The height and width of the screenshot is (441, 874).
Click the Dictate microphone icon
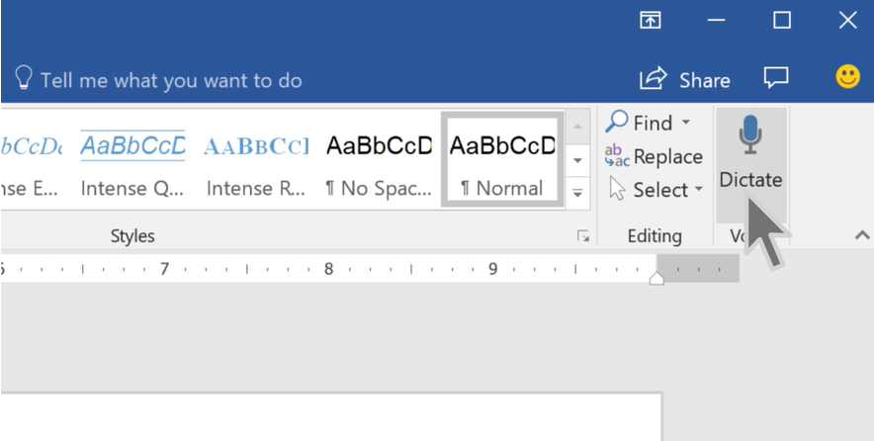click(x=750, y=135)
